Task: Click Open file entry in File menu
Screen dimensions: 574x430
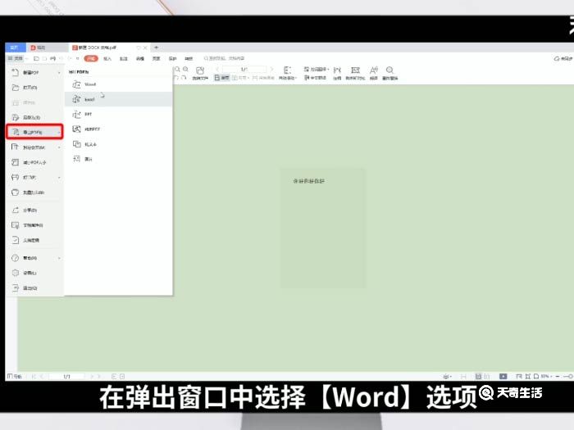Action: tap(34, 88)
